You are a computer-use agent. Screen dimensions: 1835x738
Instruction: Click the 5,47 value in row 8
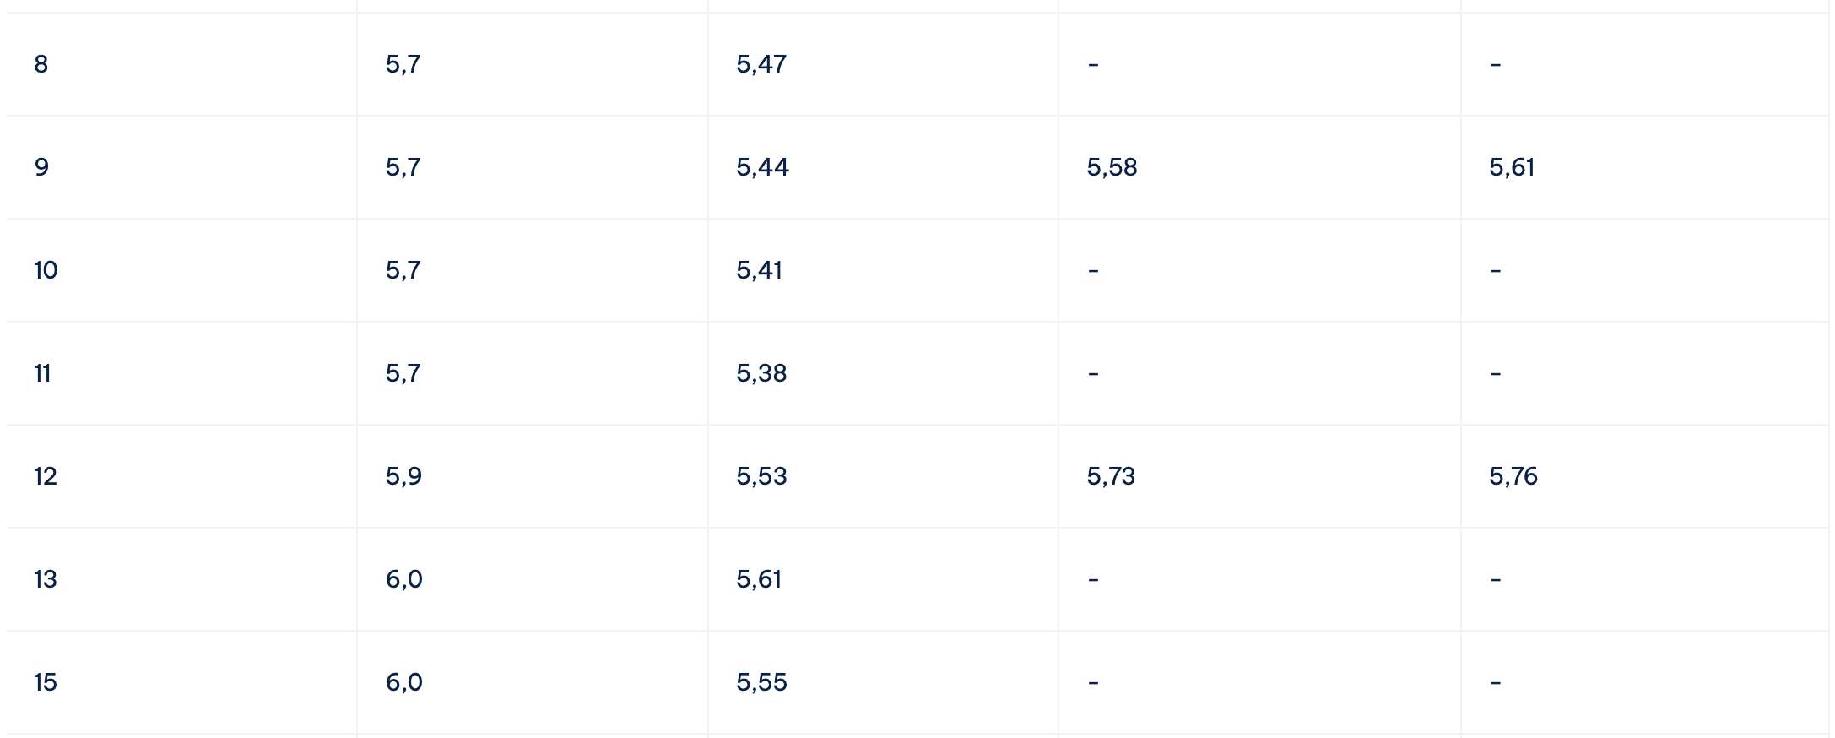click(x=761, y=64)
